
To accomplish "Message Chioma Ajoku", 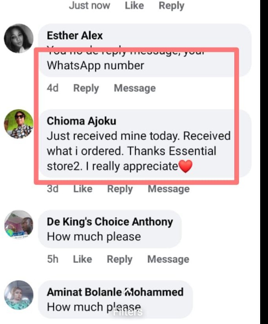I will click(169, 189).
